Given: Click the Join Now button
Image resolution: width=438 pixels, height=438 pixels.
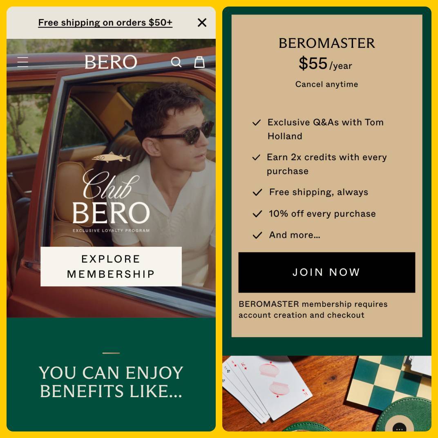Looking at the screenshot, I should coord(327,273).
